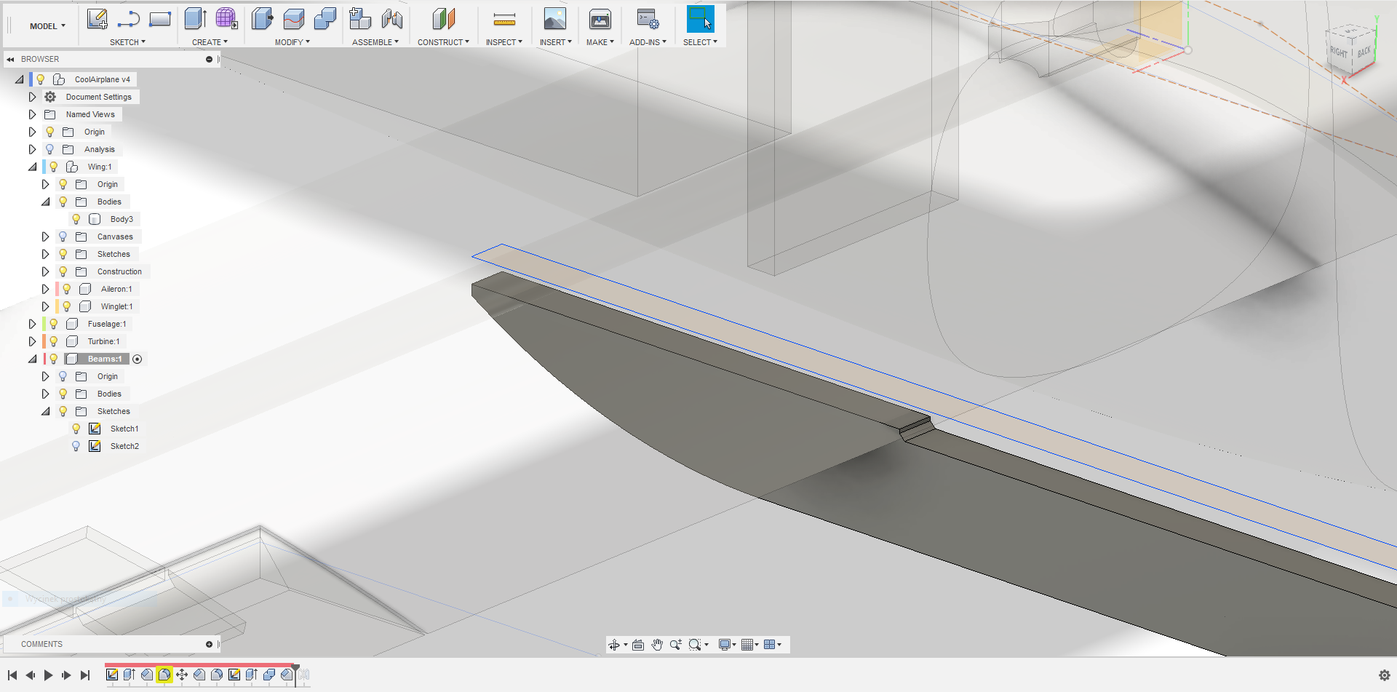Toggle visibility bulb of Canvases folder
Screen dimensions: 1397x692
point(63,236)
